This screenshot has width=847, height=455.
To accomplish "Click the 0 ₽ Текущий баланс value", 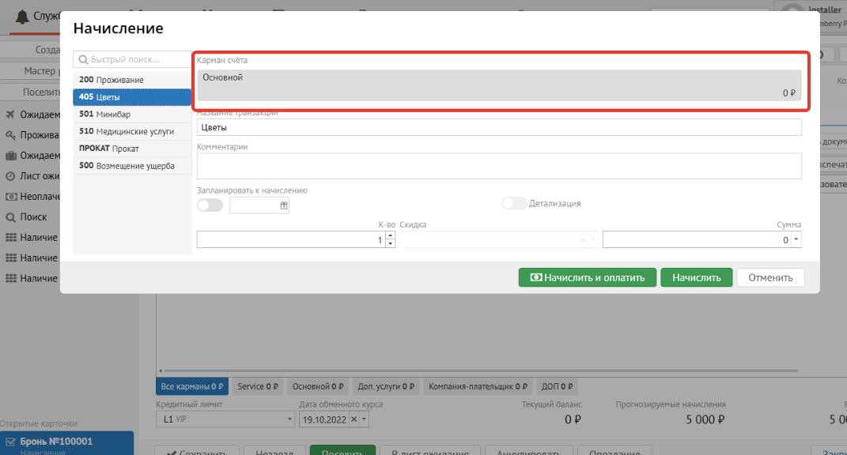I will tap(573, 419).
